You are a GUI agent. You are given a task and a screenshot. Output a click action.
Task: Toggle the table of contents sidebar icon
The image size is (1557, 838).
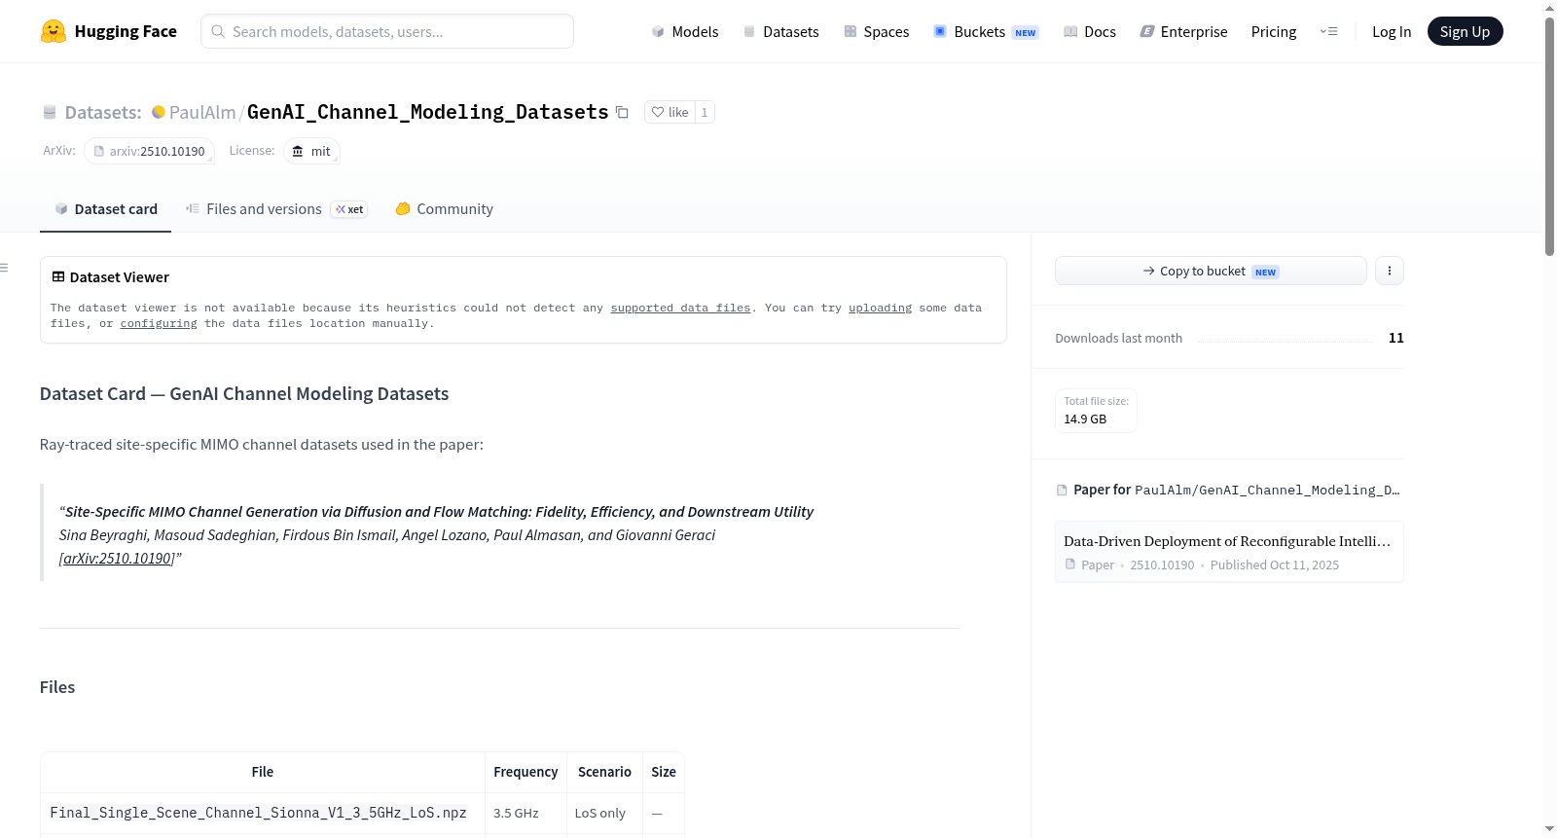5,268
